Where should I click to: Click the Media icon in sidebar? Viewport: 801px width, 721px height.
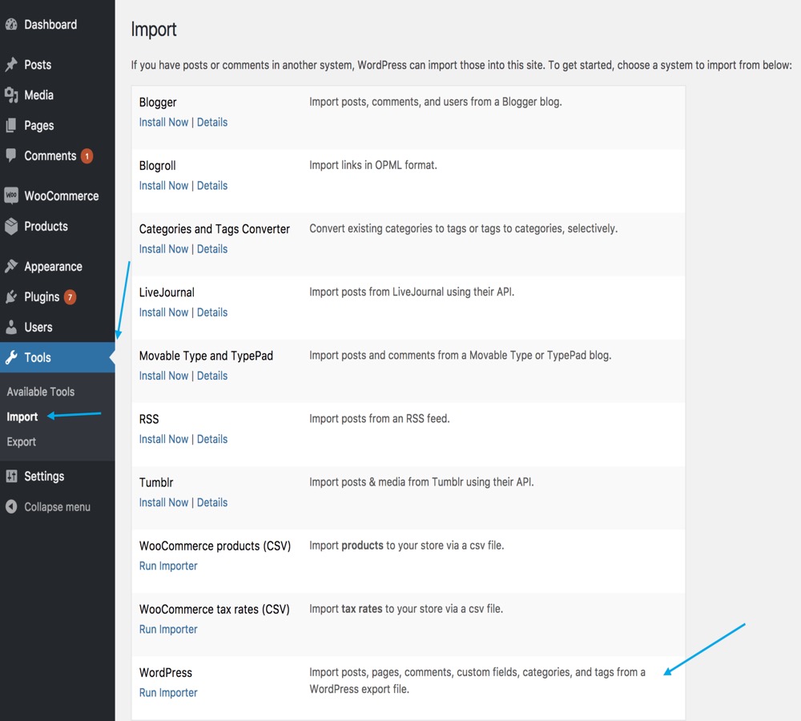[11, 95]
